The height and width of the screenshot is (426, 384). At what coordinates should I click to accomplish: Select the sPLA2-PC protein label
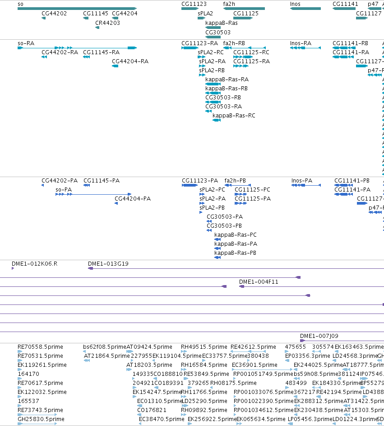[212, 189]
